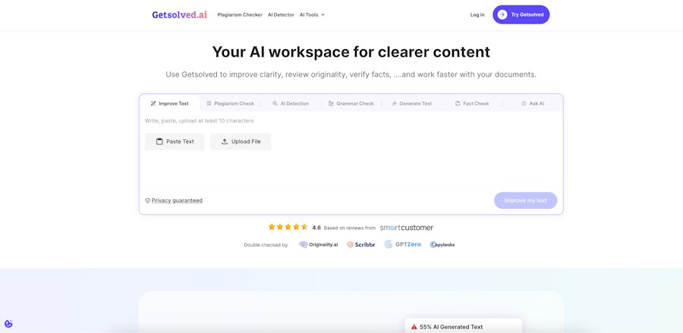
Task: Click the Improve Text wand icon
Action: pyautogui.click(x=153, y=104)
